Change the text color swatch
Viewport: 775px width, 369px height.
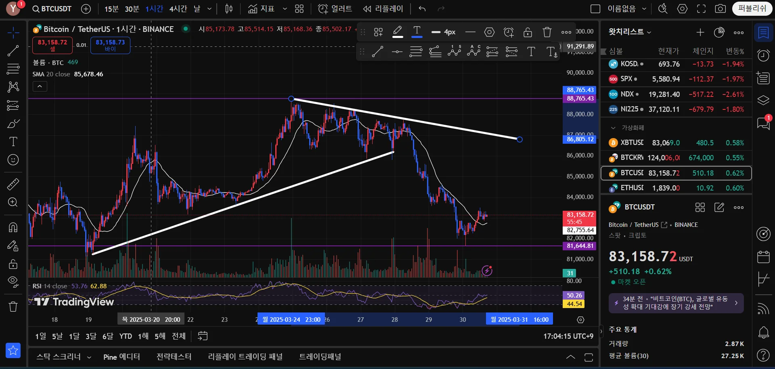click(417, 32)
